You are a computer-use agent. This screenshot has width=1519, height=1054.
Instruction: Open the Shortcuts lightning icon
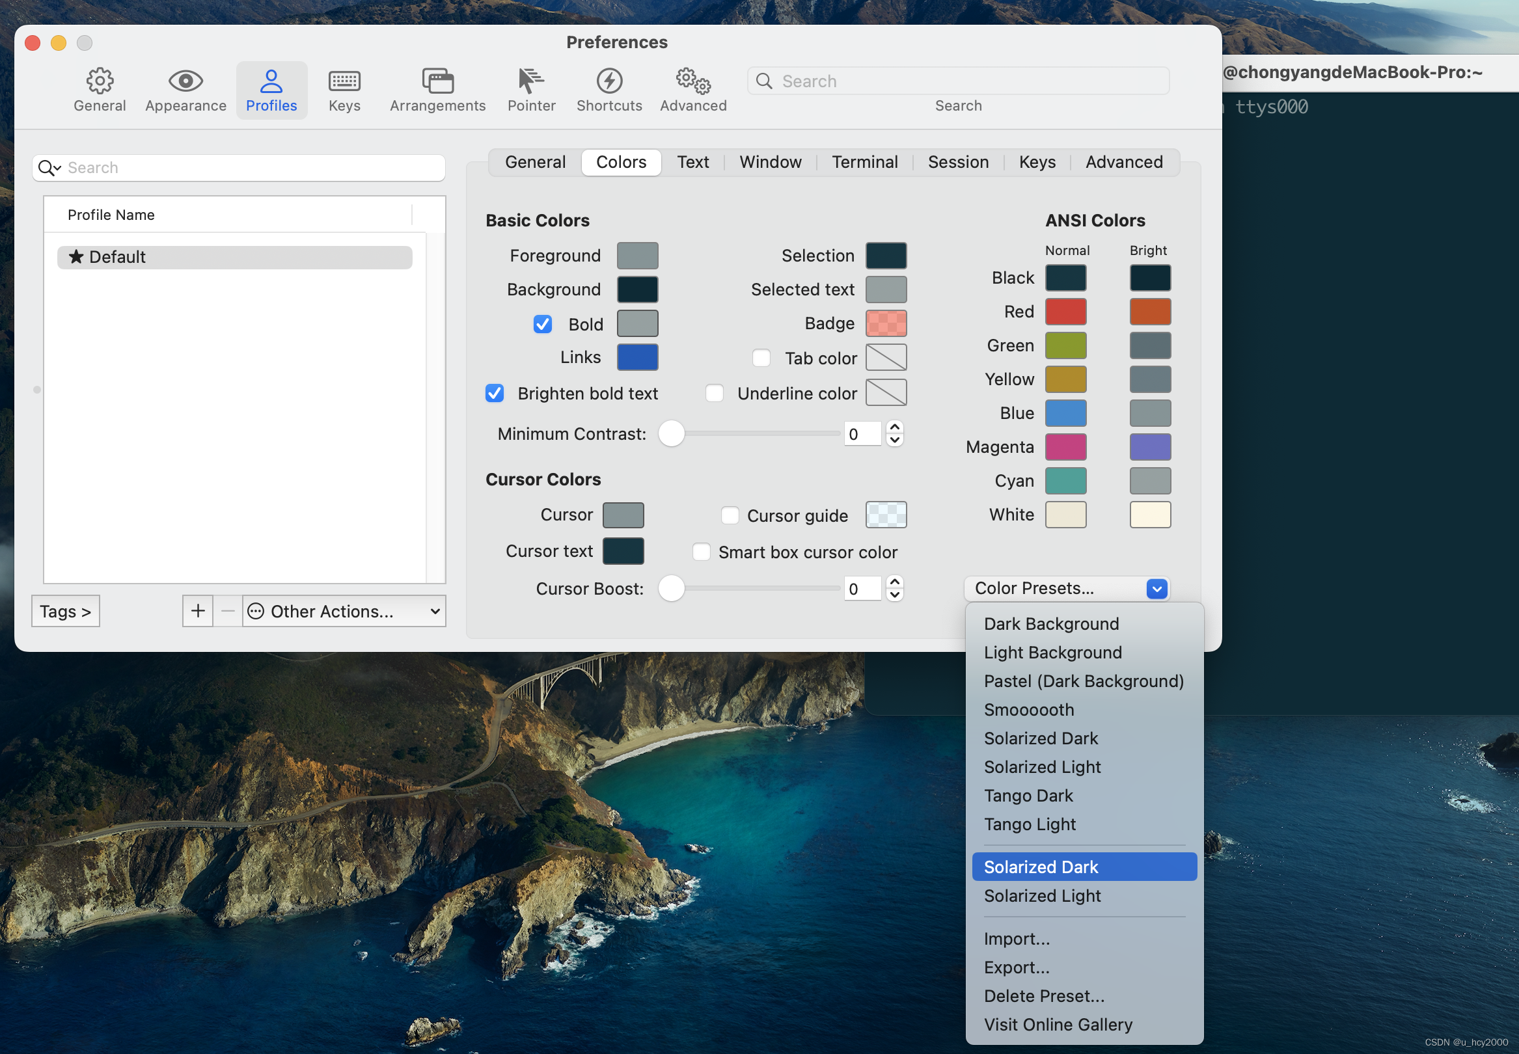609,81
